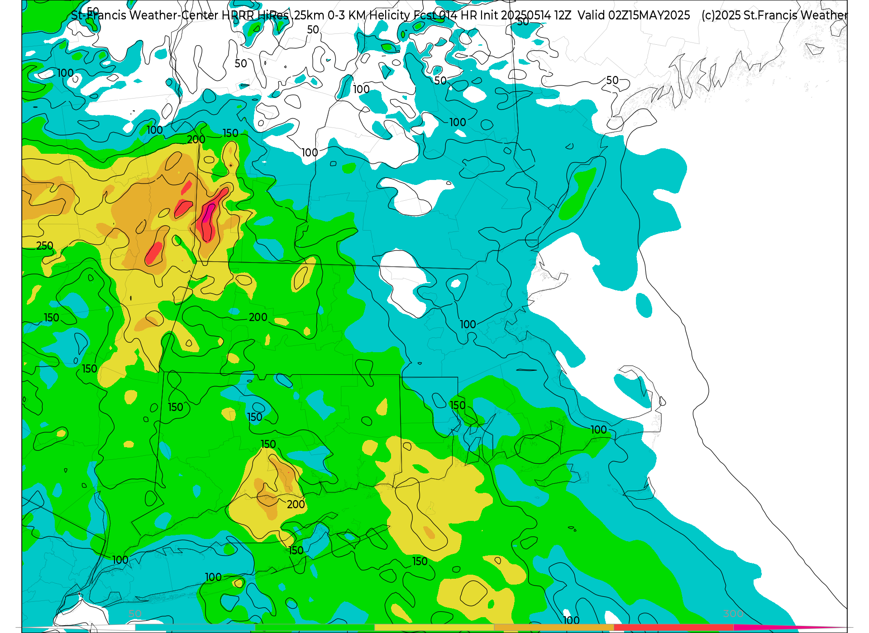The height and width of the screenshot is (633, 869).
Task: Click the "Init 20250514 12Z" text in the title
Action: (525, 15)
